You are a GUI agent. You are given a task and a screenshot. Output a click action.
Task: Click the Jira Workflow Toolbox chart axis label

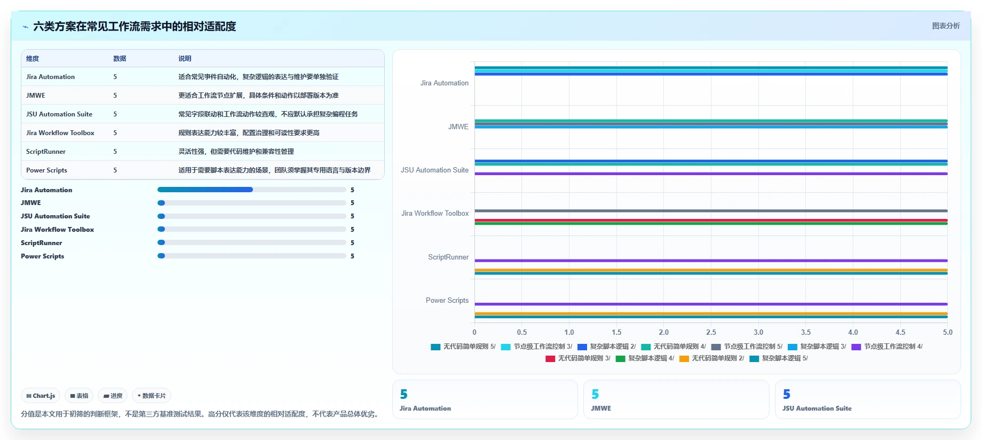tap(435, 214)
